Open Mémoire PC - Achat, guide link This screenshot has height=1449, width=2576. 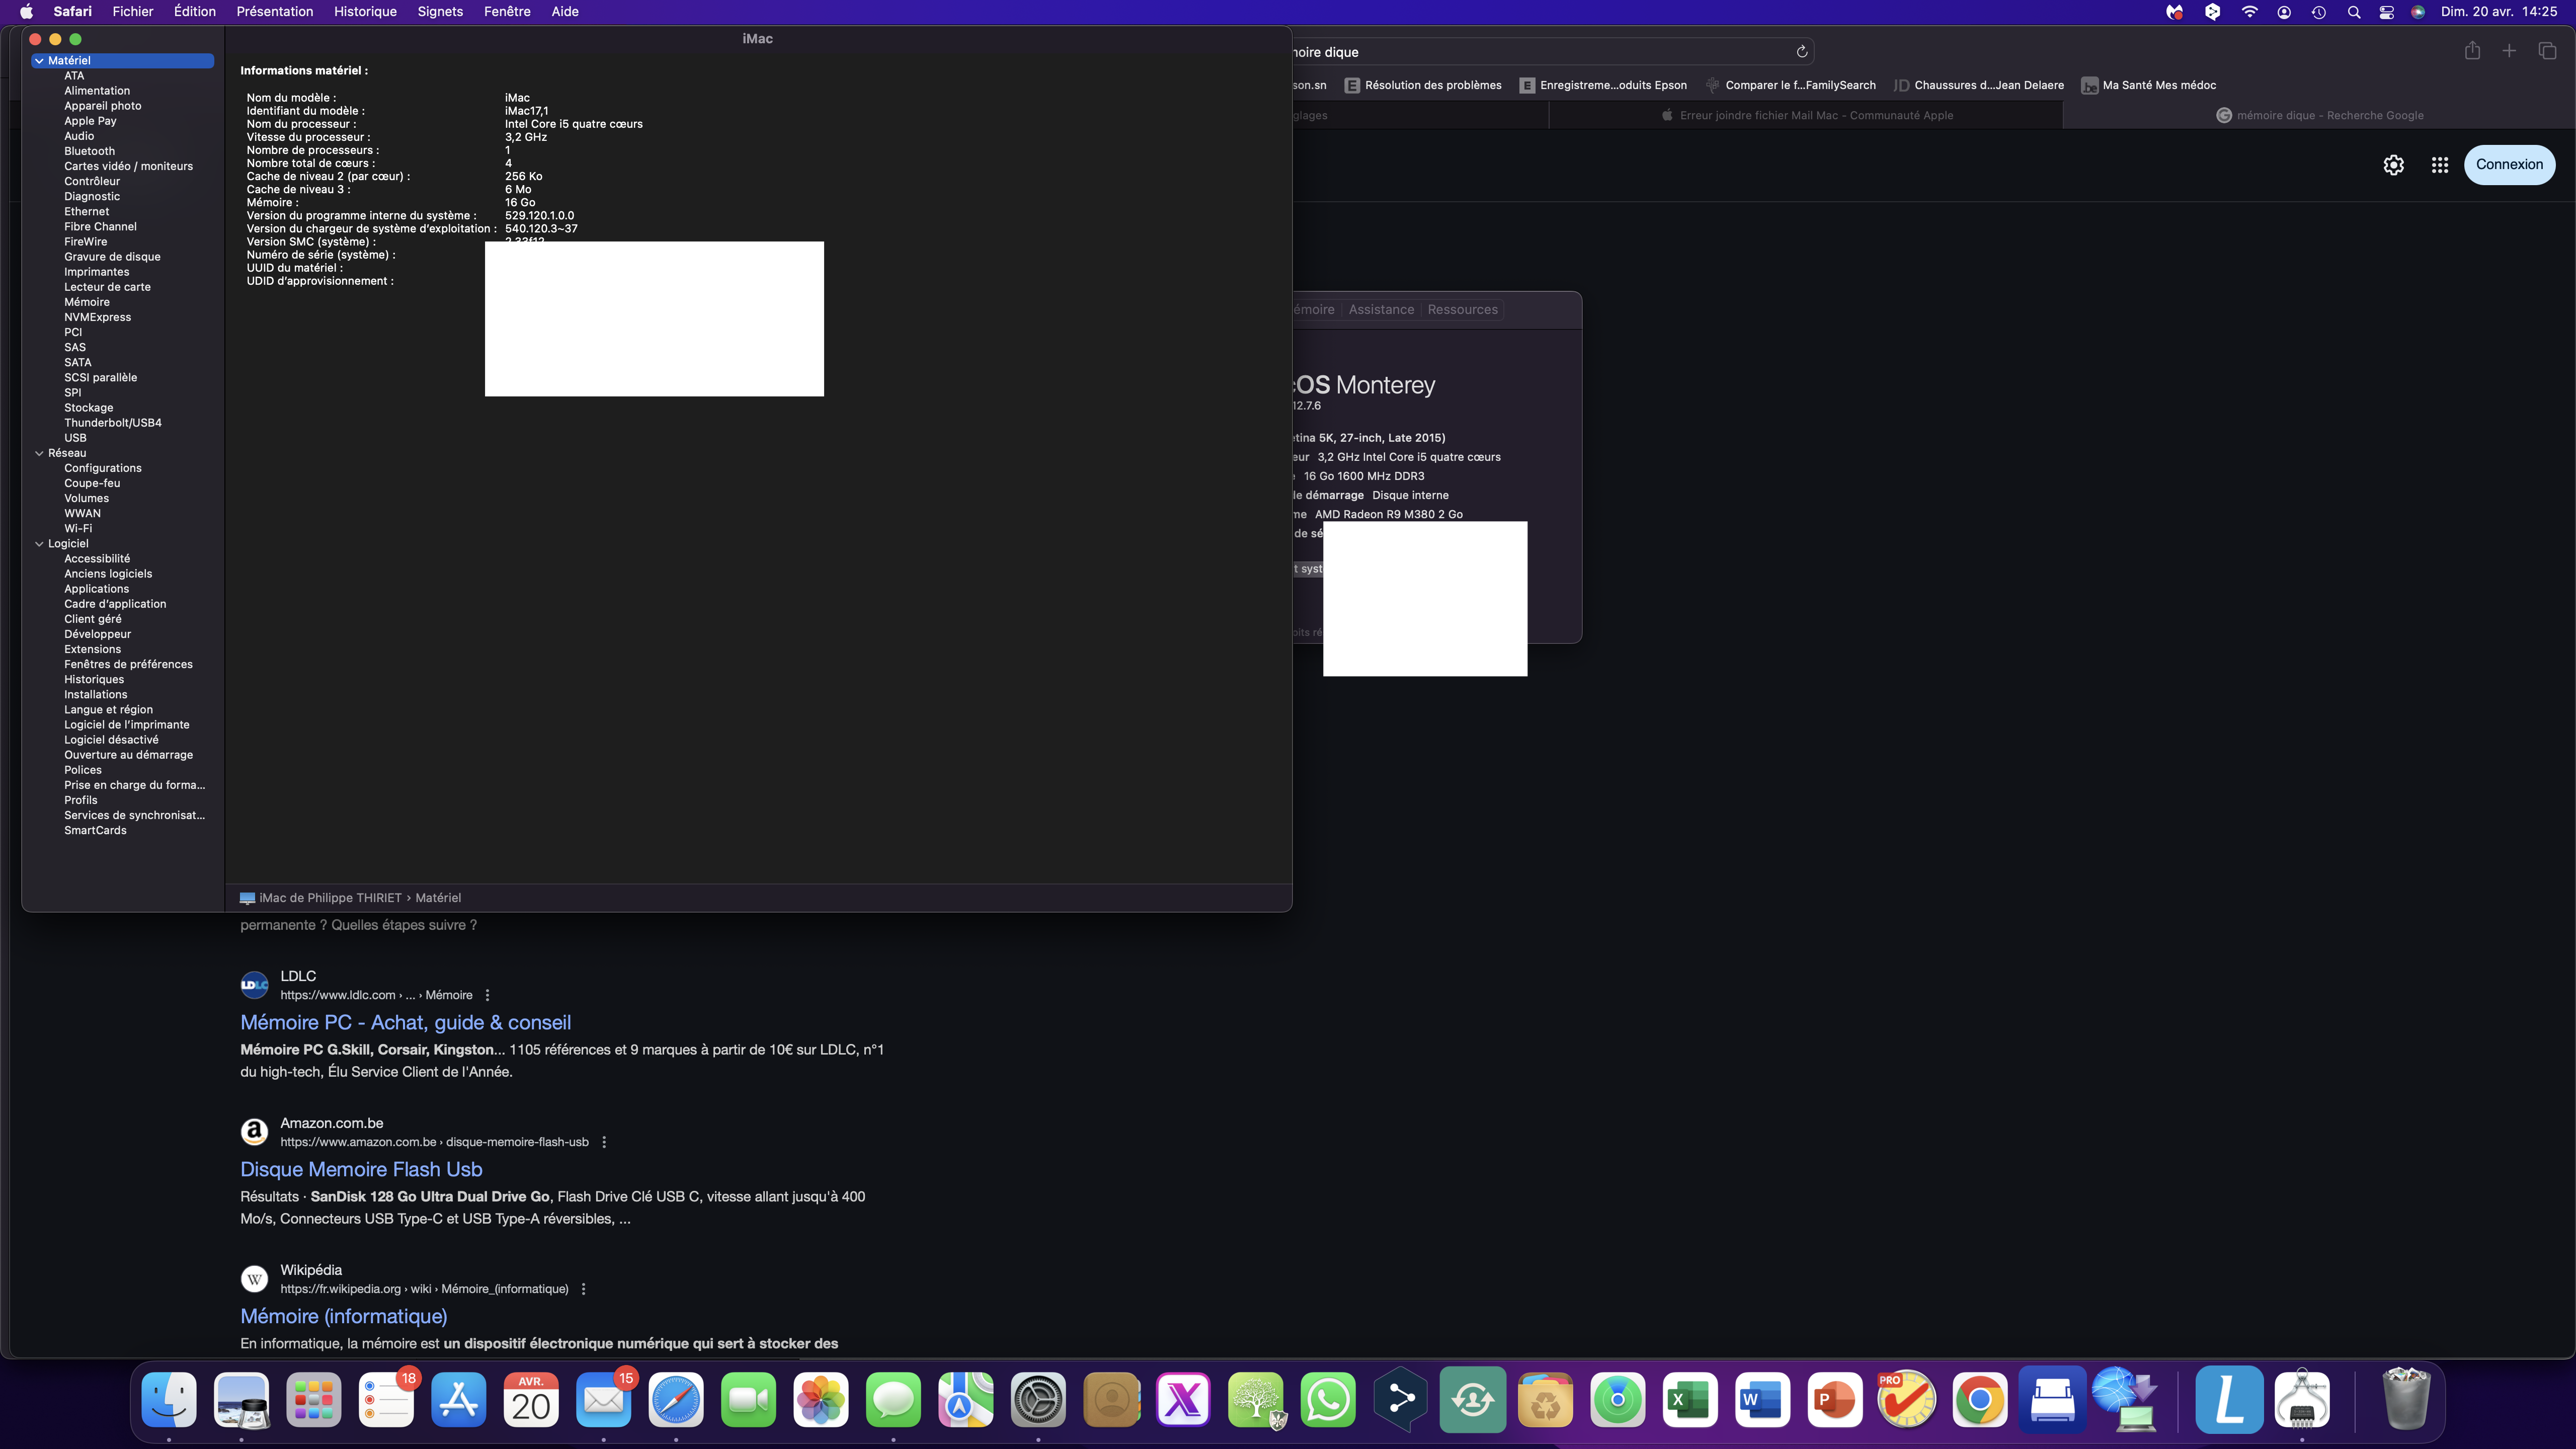405,1022
